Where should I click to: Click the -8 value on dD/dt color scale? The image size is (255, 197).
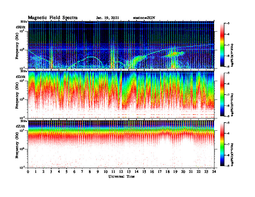pyautogui.click(x=228, y=106)
